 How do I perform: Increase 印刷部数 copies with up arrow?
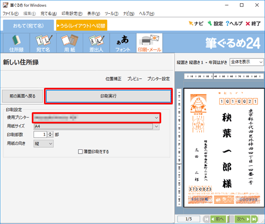pyautogui.click(x=50, y=133)
